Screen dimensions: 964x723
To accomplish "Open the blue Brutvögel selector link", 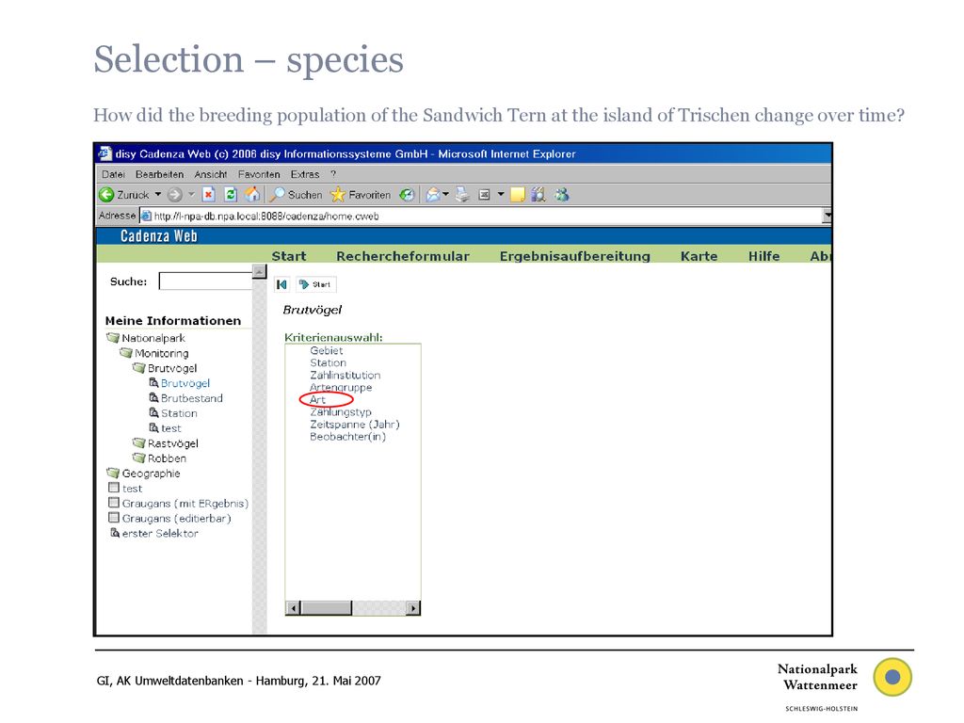I will pyautogui.click(x=185, y=383).
